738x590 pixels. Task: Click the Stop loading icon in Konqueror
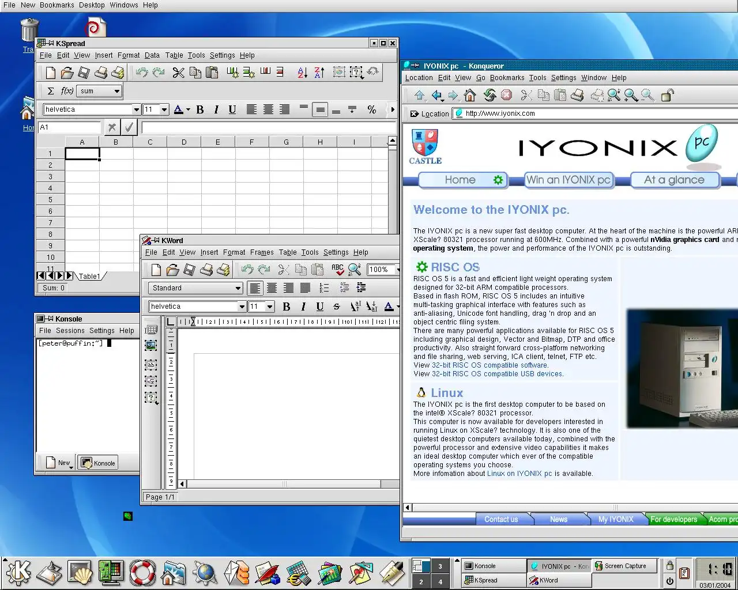506,96
